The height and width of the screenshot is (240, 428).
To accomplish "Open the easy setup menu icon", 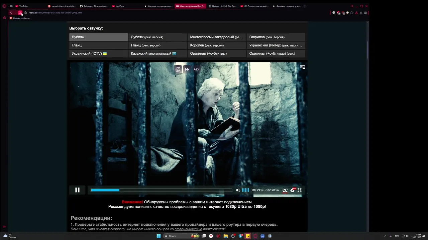I will coord(365,13).
